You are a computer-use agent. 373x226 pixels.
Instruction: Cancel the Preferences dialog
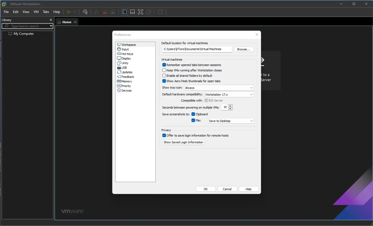(227, 189)
